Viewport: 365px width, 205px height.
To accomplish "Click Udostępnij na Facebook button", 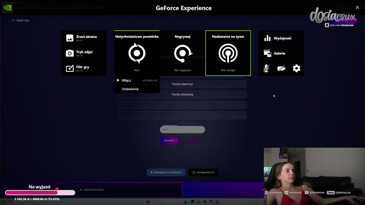I will pos(166,172).
